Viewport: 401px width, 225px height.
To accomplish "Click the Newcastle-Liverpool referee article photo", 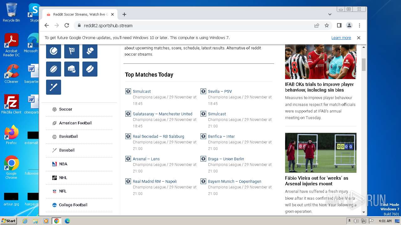I will point(321,62).
